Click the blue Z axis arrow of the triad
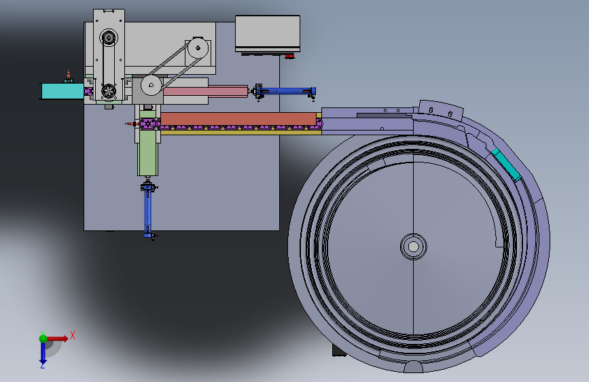Screen dimensions: 589x382 click(43, 354)
